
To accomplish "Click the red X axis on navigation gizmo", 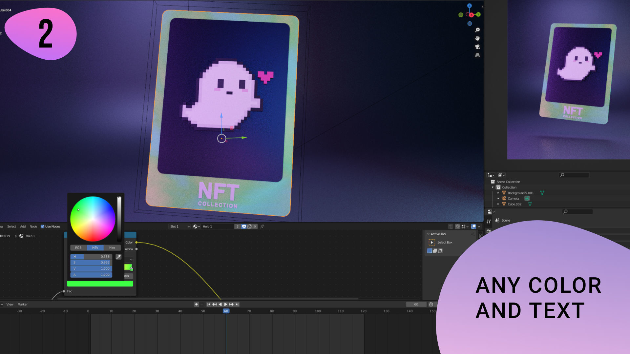I will click(472, 15).
